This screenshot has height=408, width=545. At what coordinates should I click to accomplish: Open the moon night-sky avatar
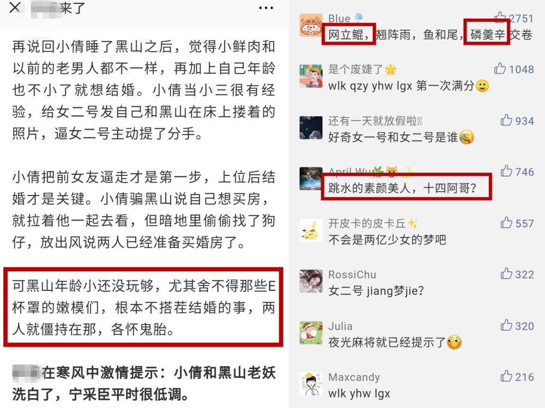[311, 127]
